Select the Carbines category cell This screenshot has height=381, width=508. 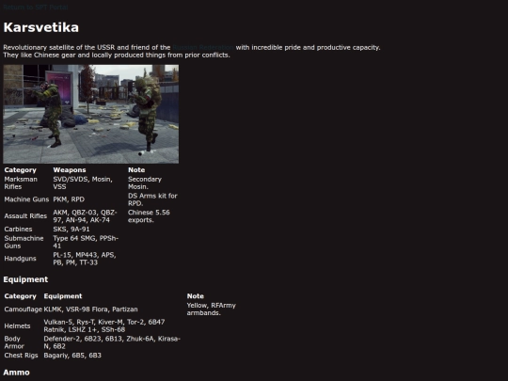(x=18, y=229)
